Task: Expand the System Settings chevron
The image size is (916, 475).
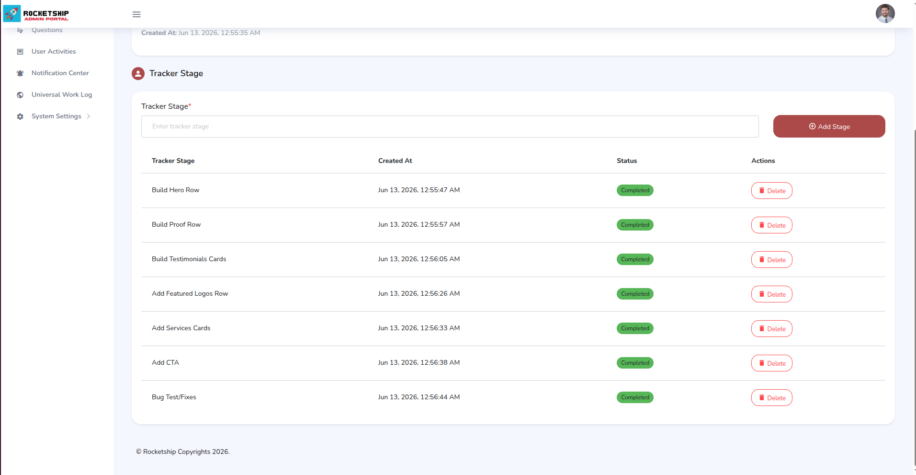Action: tap(89, 116)
